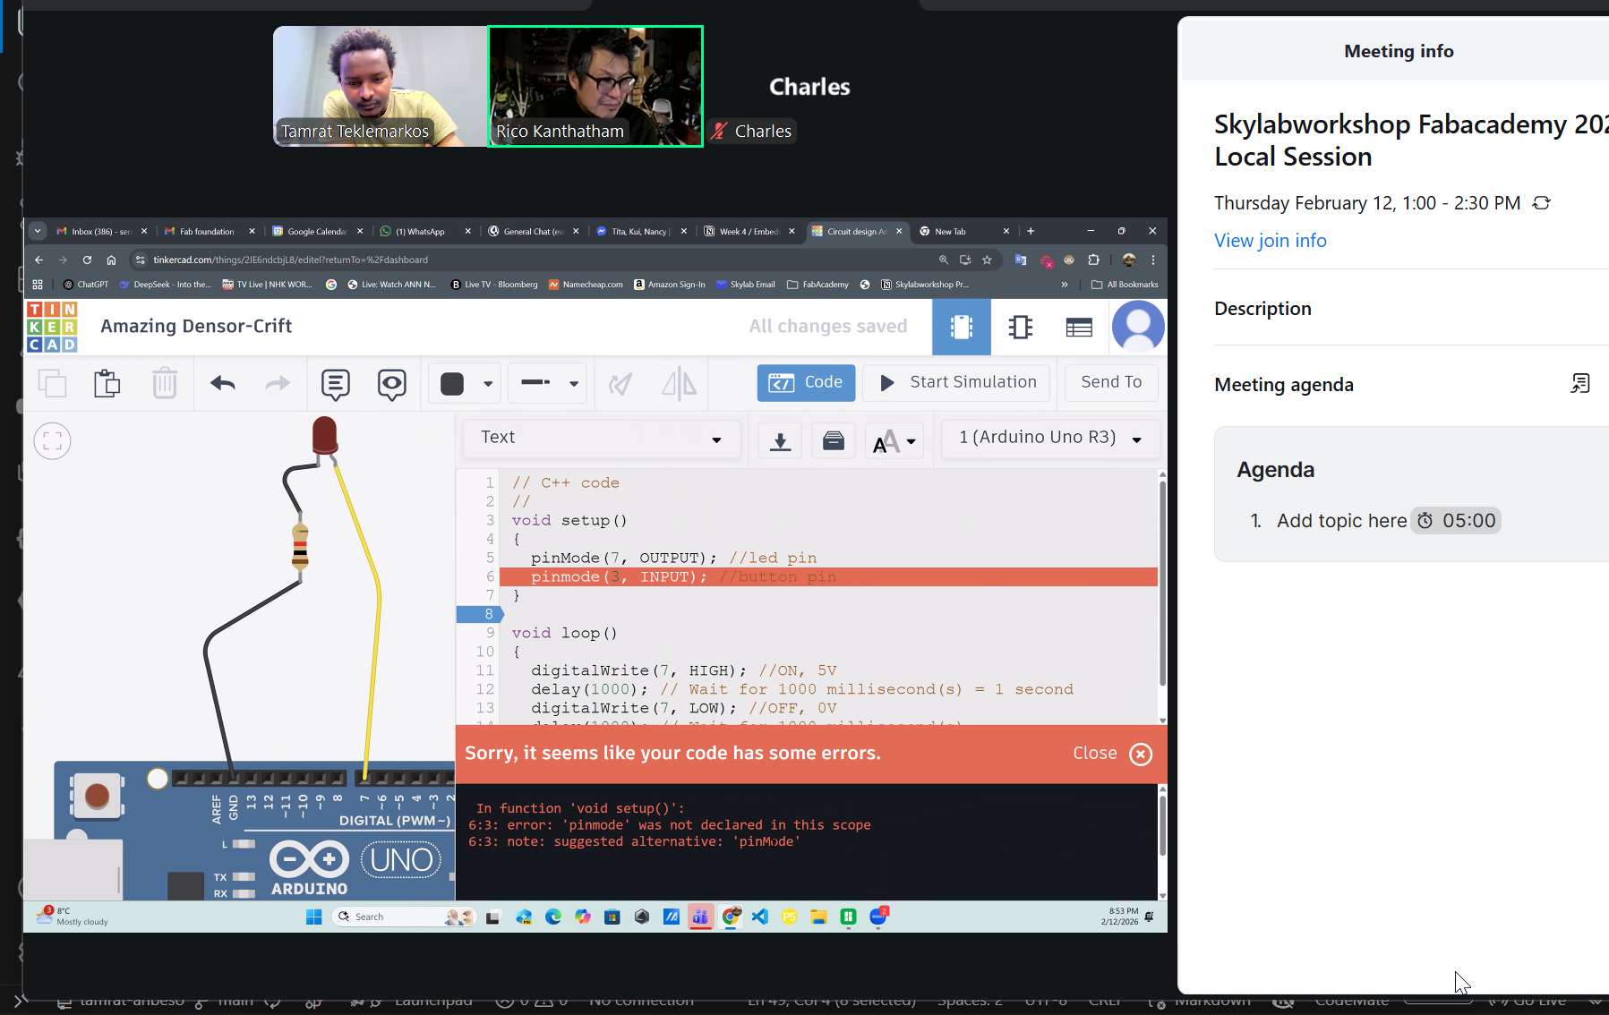Click the Windows taskbar Search box
Viewport: 1609px width, 1015px height.
click(404, 917)
